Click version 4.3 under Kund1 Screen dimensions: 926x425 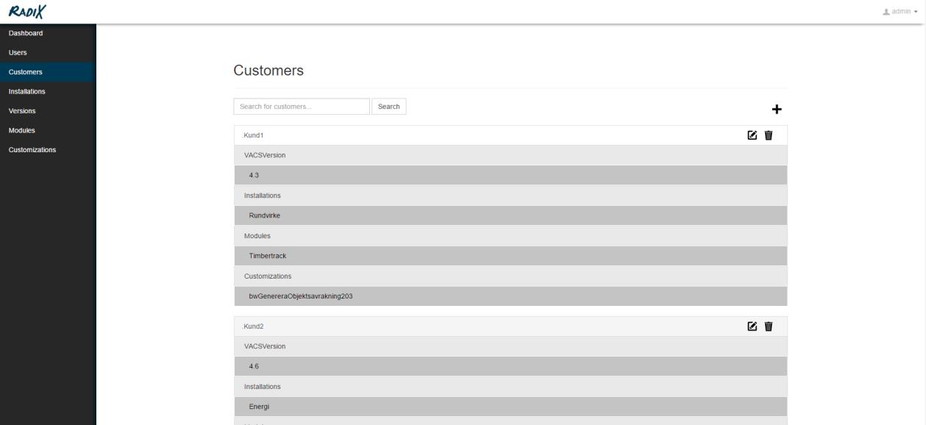(x=510, y=175)
